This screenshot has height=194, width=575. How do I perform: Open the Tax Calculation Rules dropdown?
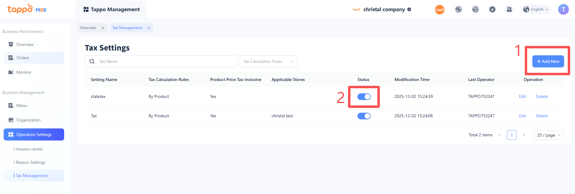268,61
